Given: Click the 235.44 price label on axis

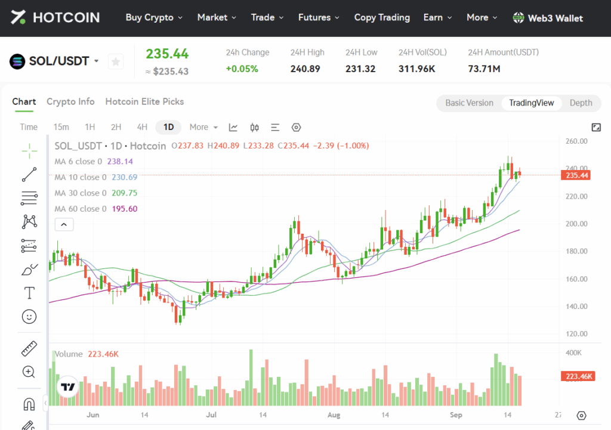Looking at the screenshot, I should tap(576, 175).
